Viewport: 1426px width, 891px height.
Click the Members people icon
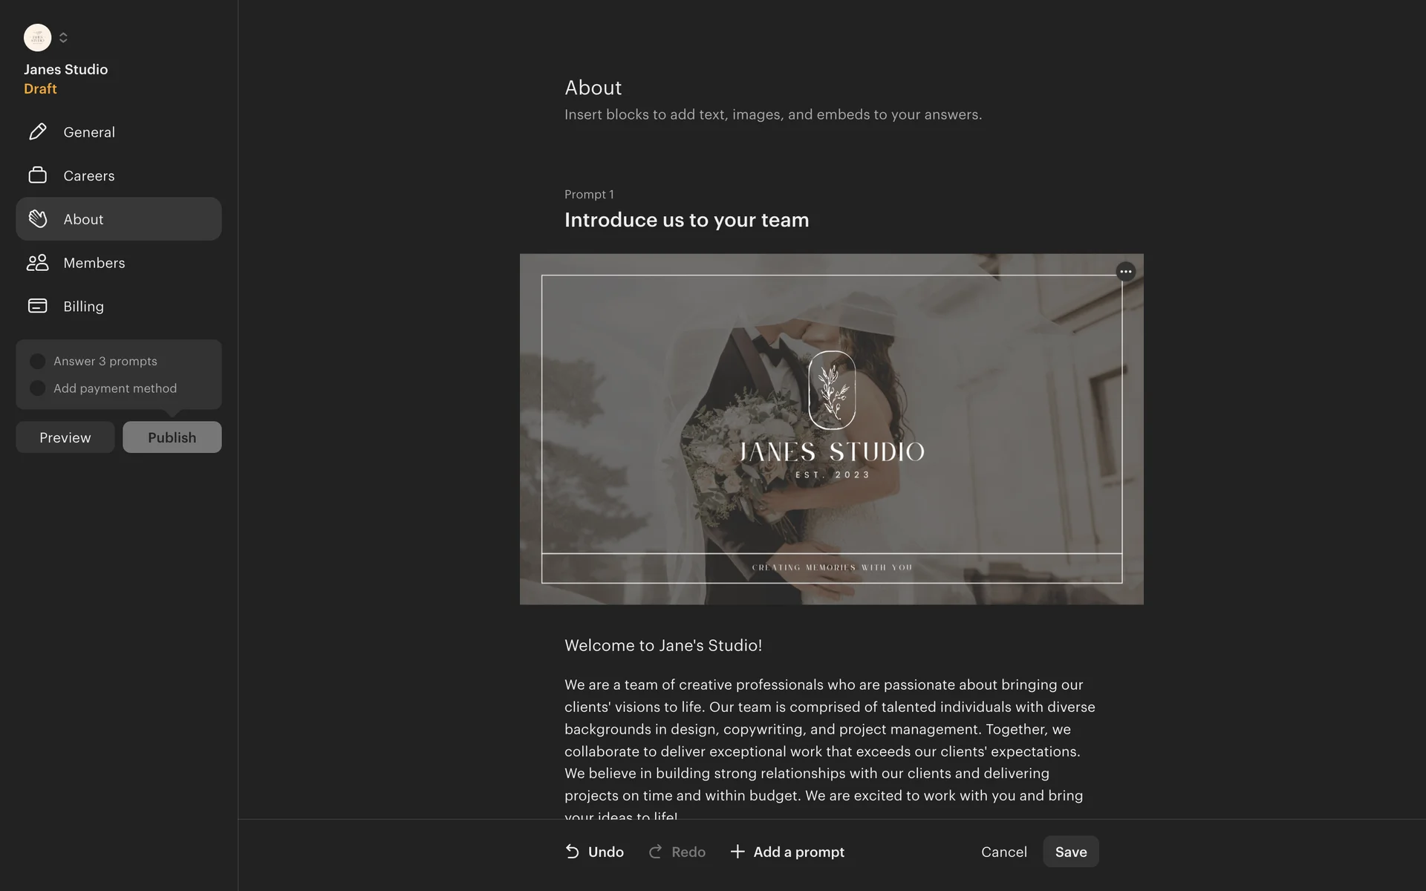pos(37,263)
